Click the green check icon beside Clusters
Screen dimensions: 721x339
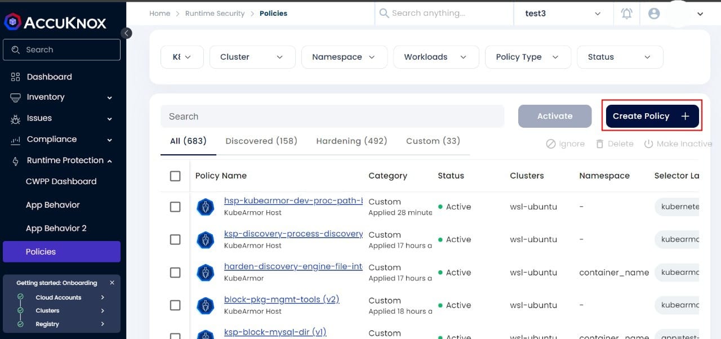point(20,310)
